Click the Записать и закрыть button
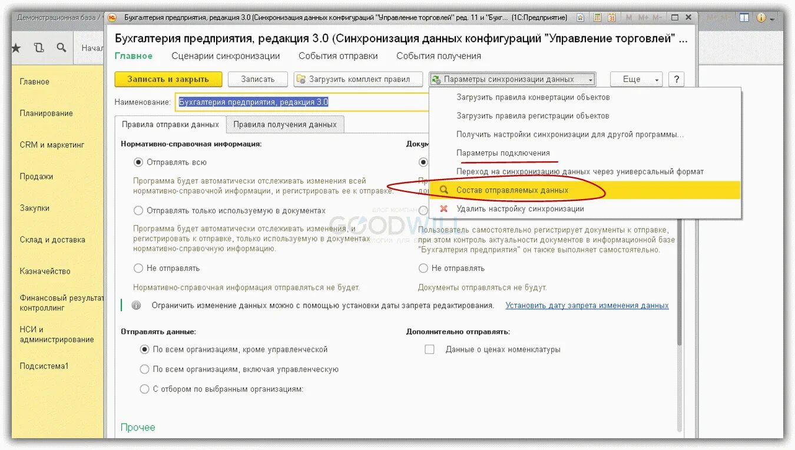 click(x=168, y=79)
